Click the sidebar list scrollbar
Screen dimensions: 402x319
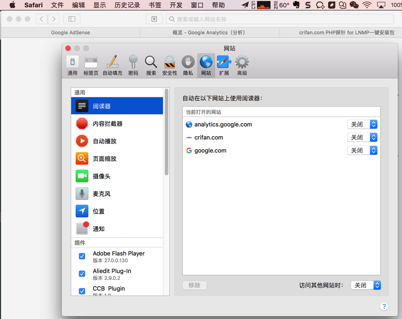(167, 132)
